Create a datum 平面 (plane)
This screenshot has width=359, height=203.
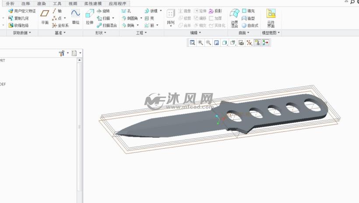coord(45,17)
